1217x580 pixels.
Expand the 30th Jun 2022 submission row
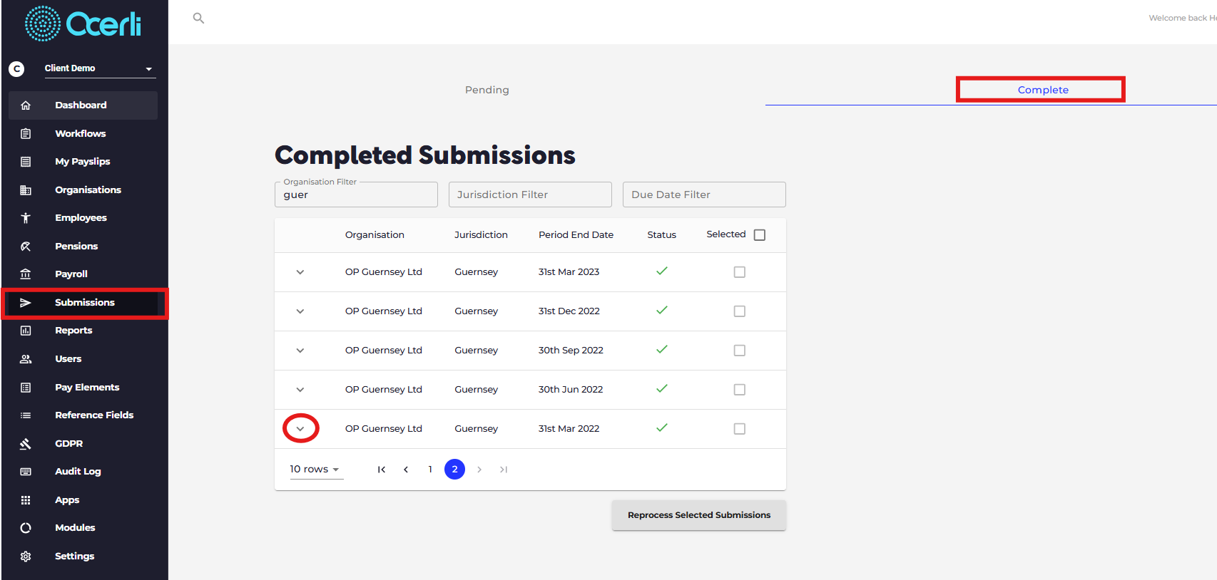300,390
